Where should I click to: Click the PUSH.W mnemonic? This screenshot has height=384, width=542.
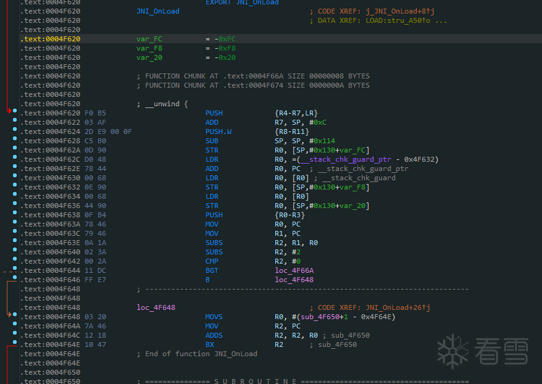[219, 131]
